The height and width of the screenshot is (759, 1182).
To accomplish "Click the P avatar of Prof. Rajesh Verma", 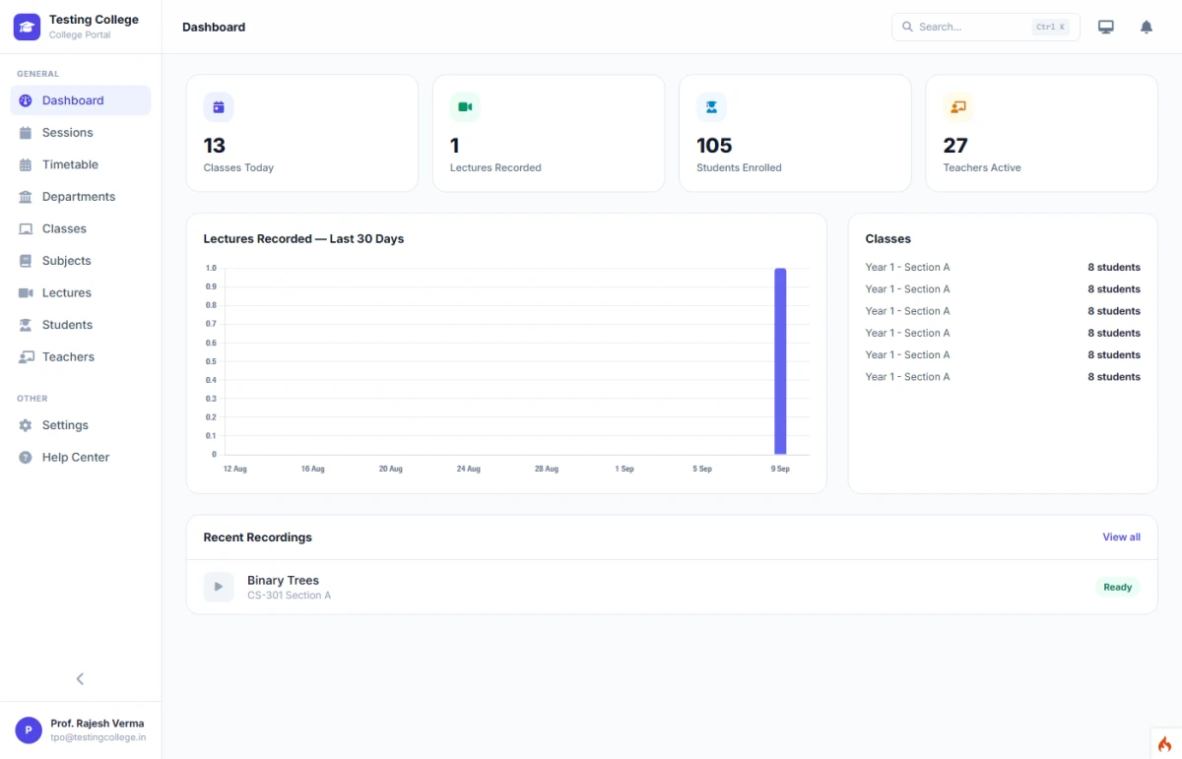I will pyautogui.click(x=29, y=729).
